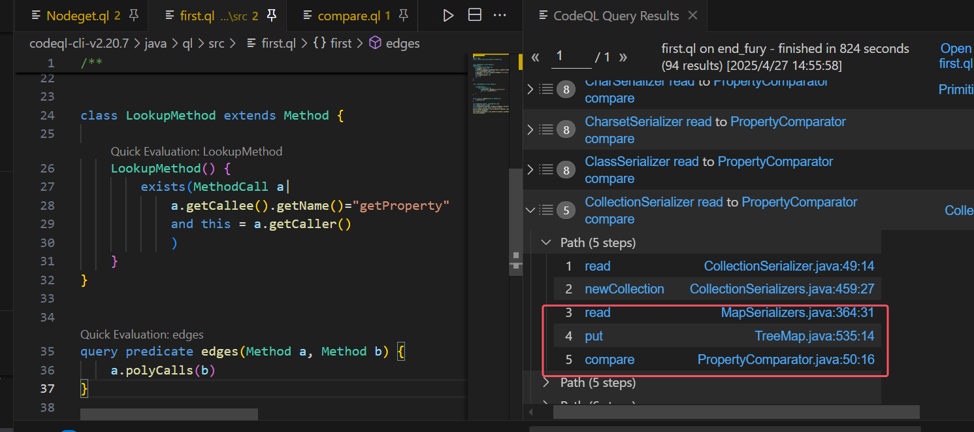Image resolution: width=974 pixels, height=432 pixels.
Task: Open the src breadcrumb folder
Action: 216,43
